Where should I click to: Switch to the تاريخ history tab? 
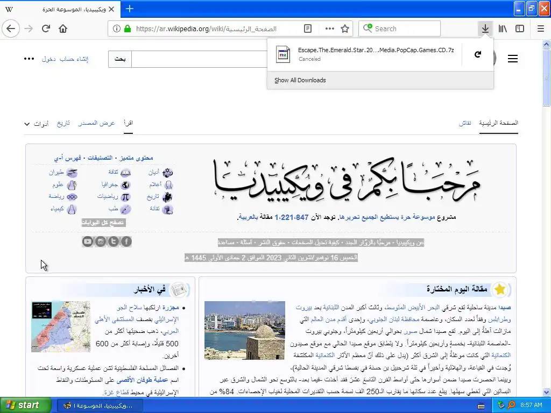[63, 123]
